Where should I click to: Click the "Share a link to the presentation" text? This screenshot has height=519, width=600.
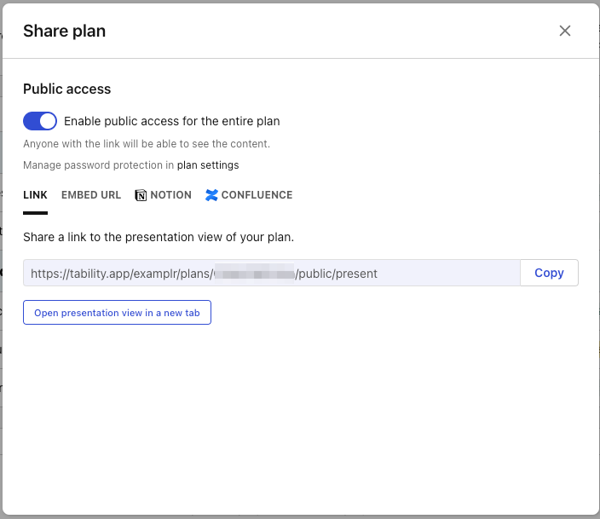[159, 236]
